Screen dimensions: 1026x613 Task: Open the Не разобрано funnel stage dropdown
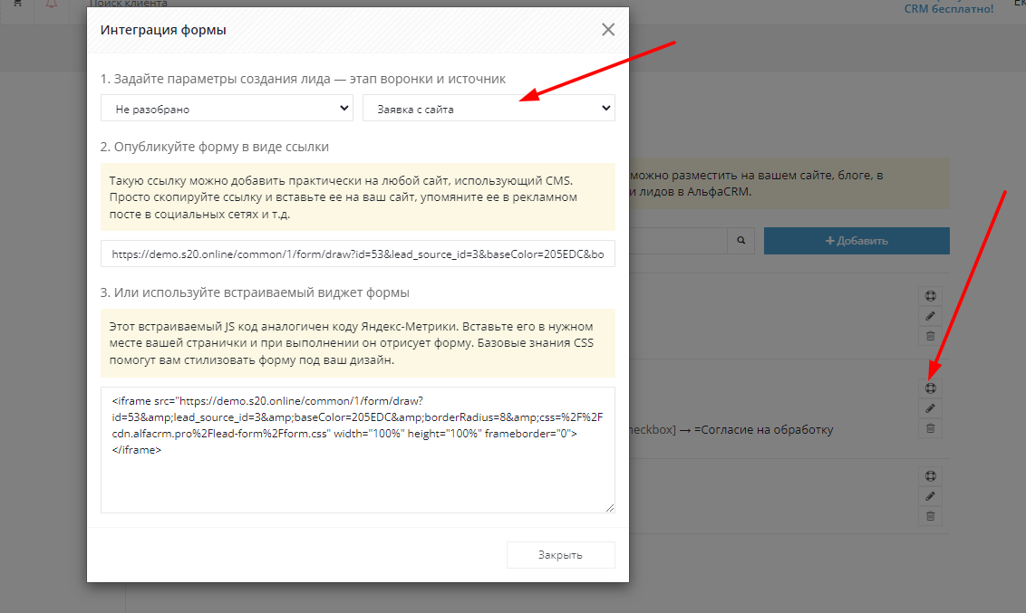(227, 109)
